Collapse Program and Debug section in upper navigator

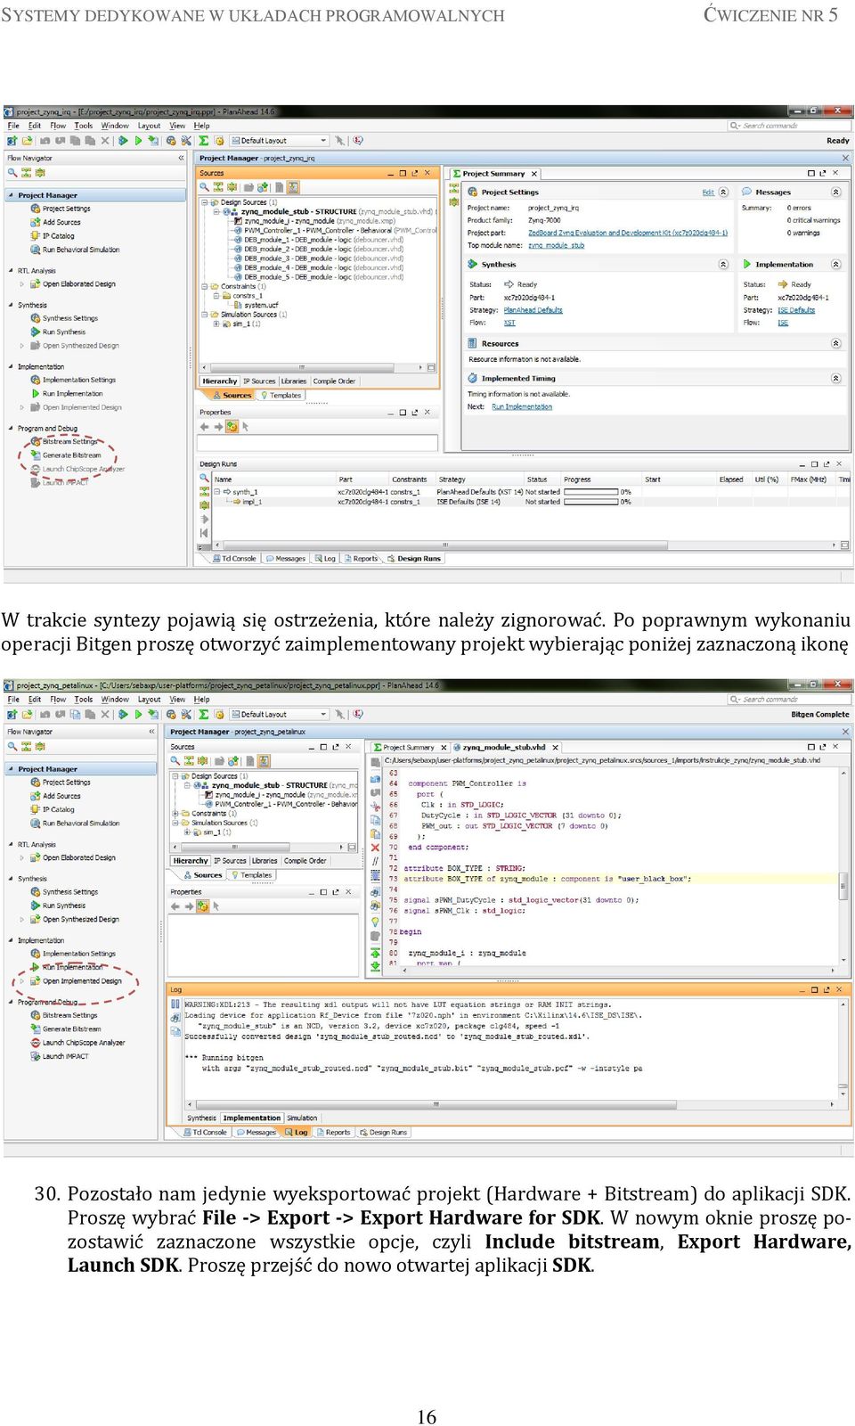11,429
